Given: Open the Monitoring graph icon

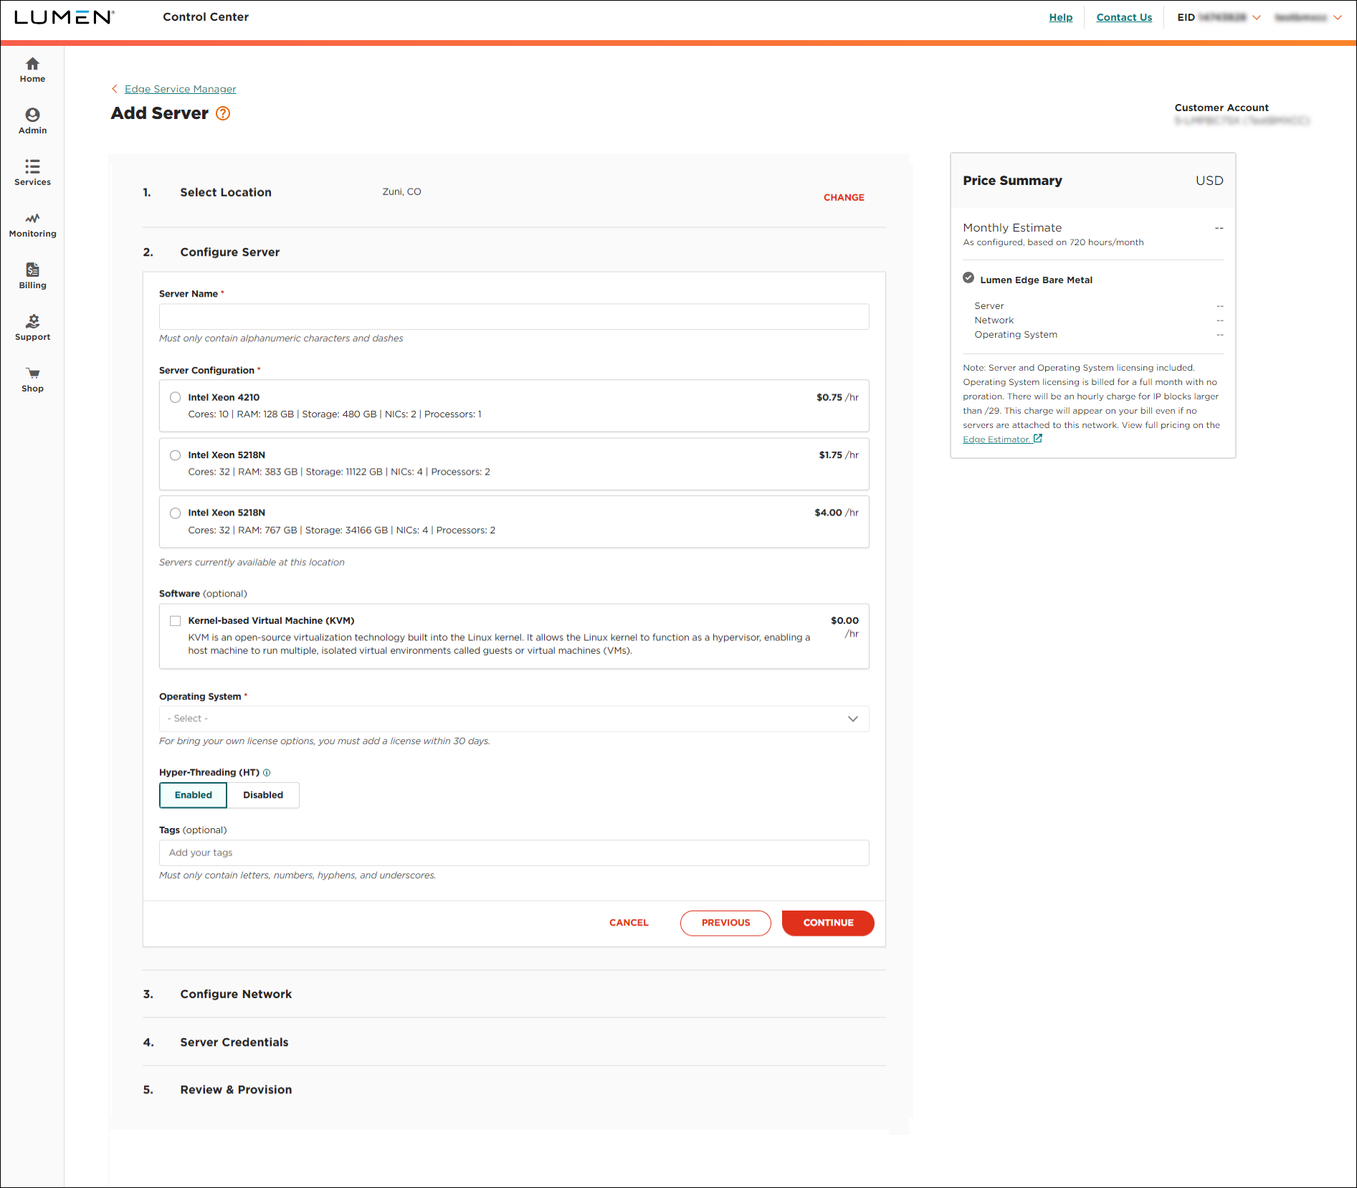Looking at the screenshot, I should 32,219.
